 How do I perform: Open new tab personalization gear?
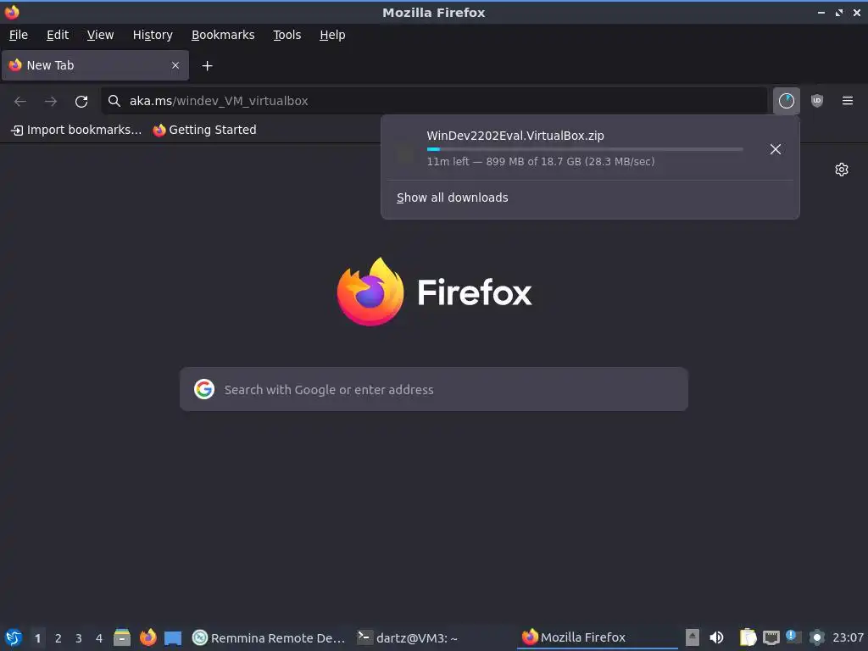pos(842,170)
